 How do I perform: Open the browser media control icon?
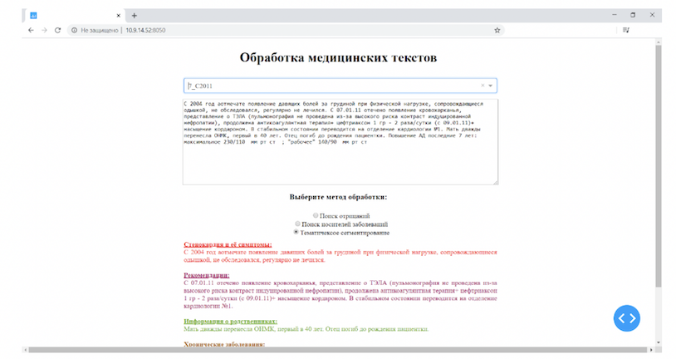click(x=626, y=30)
